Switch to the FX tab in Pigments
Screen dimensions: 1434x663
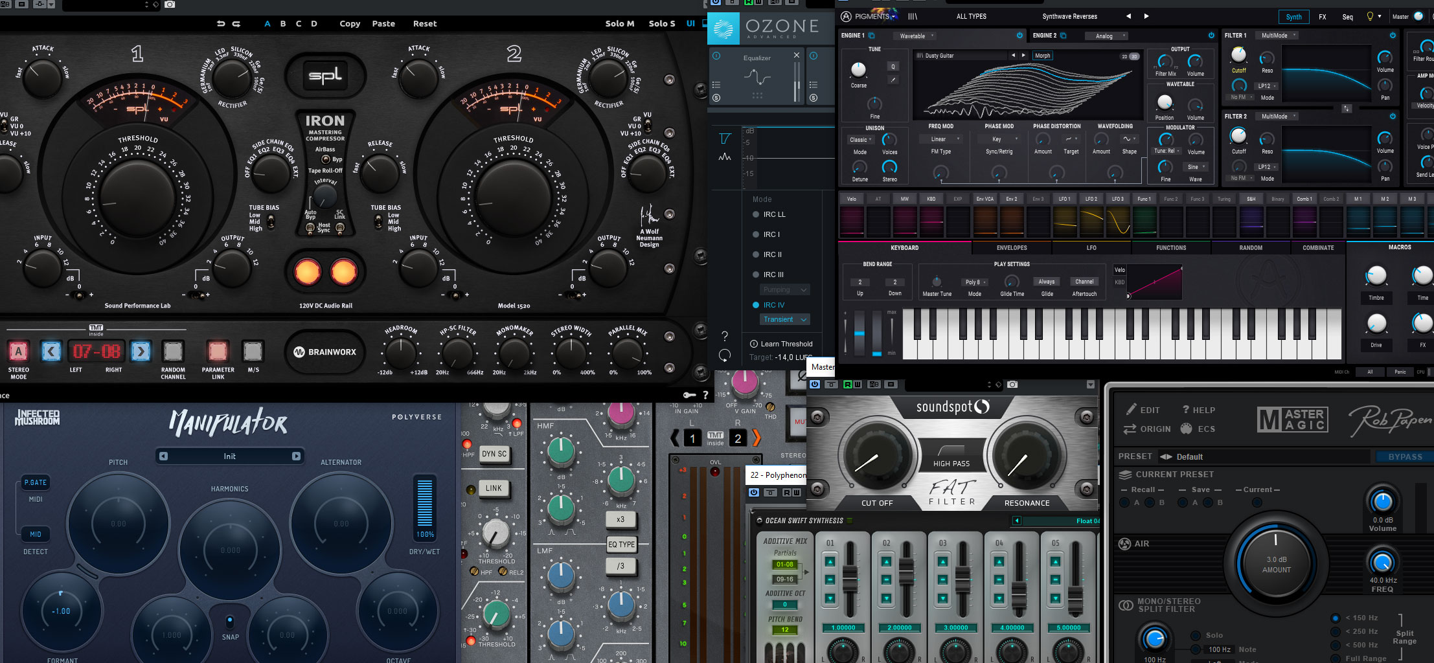[1323, 17]
